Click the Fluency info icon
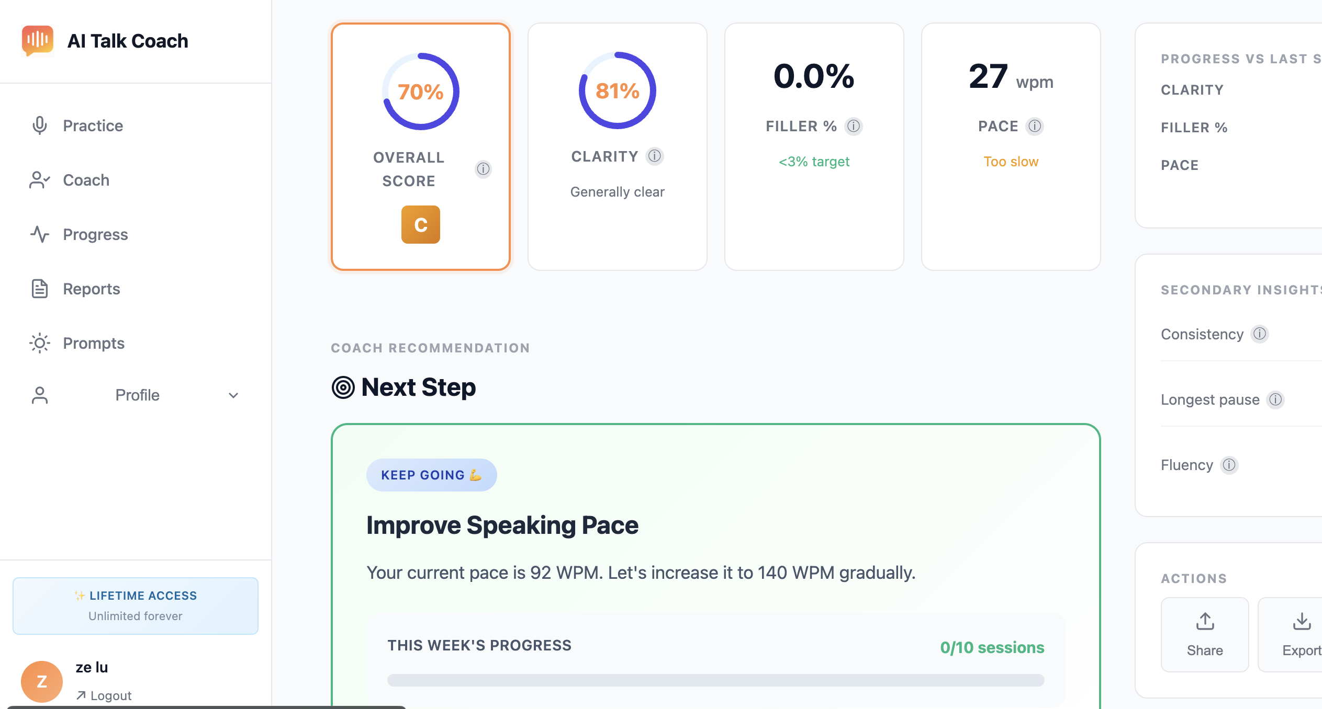The image size is (1322, 709). coord(1230,465)
